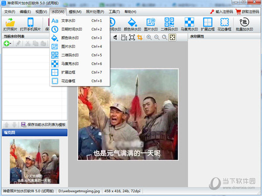Click the zoom out magnifier icon
Viewport: 262px width, 196px height.
tap(157, 37)
